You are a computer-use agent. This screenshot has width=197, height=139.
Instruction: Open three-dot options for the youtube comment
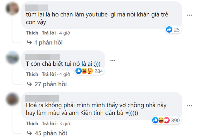click(x=189, y=15)
